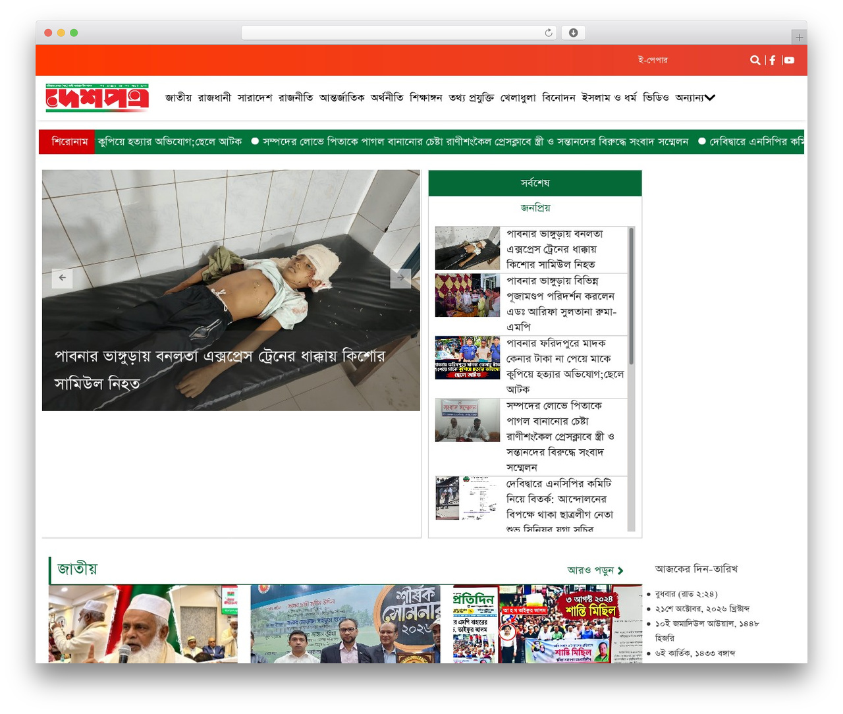Viewport: 843px width, 714px height.
Task: Switch to the সর্বশেষ tab
Action: click(535, 183)
